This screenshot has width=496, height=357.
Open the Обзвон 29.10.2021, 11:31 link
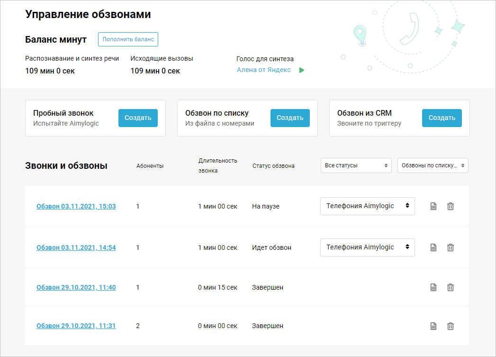[76, 326]
